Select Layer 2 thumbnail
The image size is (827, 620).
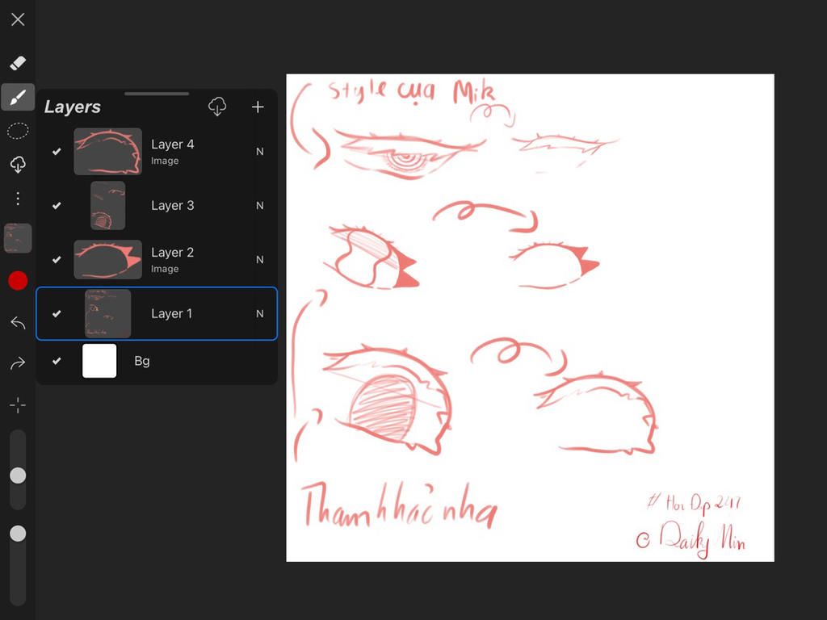point(107,259)
